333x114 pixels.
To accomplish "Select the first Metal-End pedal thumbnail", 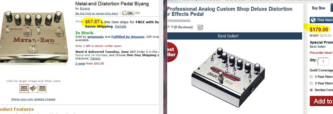I will 24,88.
